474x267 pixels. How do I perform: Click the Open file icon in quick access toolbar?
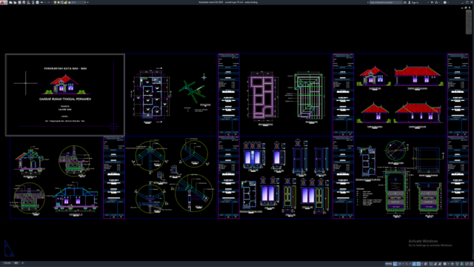15,2
